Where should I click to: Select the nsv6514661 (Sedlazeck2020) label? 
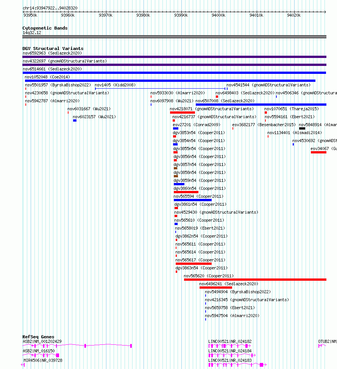[52, 69]
